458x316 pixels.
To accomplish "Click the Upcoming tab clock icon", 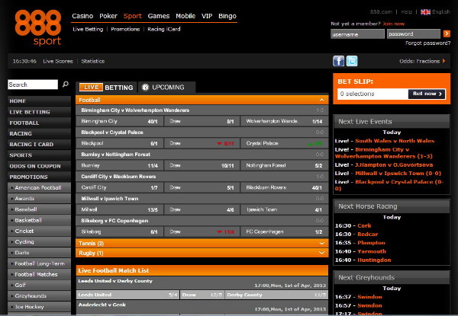I will click(145, 87).
